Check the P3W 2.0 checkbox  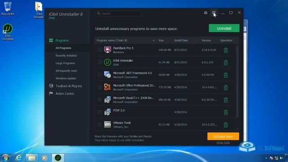[x=99, y=112]
